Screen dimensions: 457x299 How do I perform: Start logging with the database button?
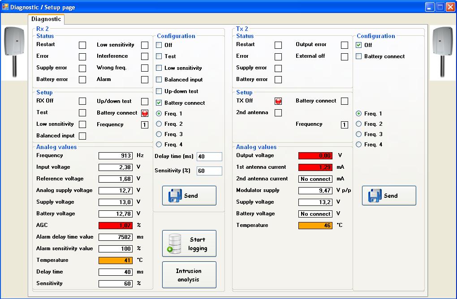[189, 243]
